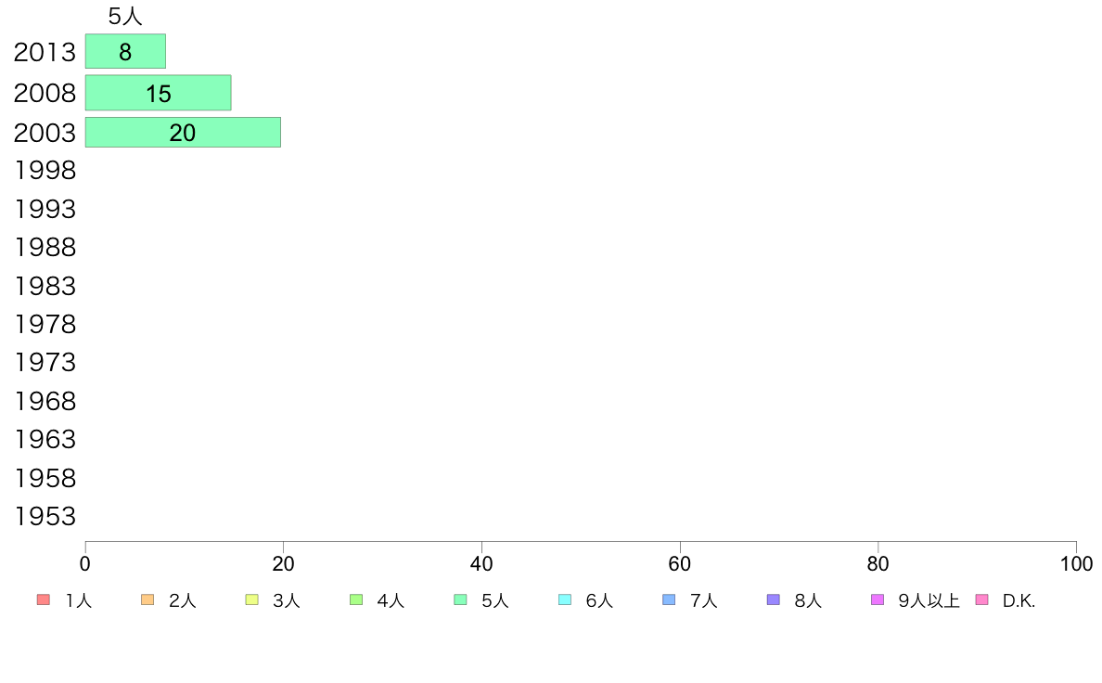Toggle the 1人 legend swatch
Image resolution: width=1102 pixels, height=683 pixels.
click(44, 600)
